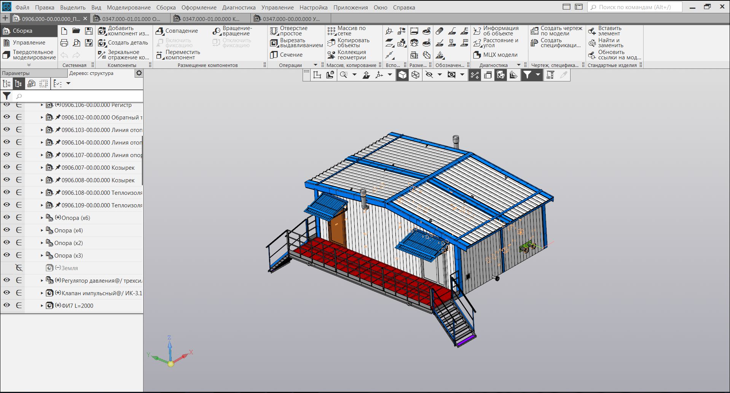Open the tree settings gear icon
This screenshot has height=393, width=730.
coord(139,73)
